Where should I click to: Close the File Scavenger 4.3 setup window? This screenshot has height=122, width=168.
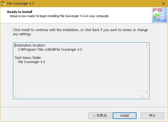(x=164, y=4)
